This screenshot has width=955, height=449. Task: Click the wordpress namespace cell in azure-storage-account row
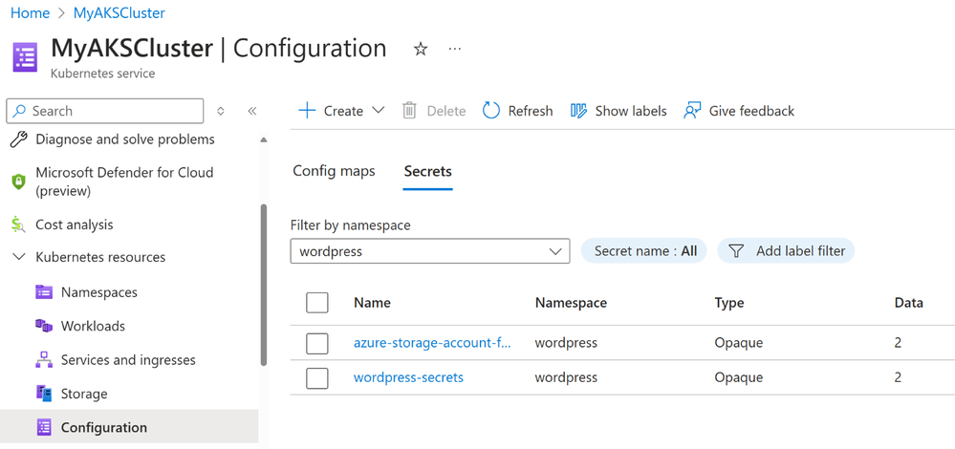(567, 343)
